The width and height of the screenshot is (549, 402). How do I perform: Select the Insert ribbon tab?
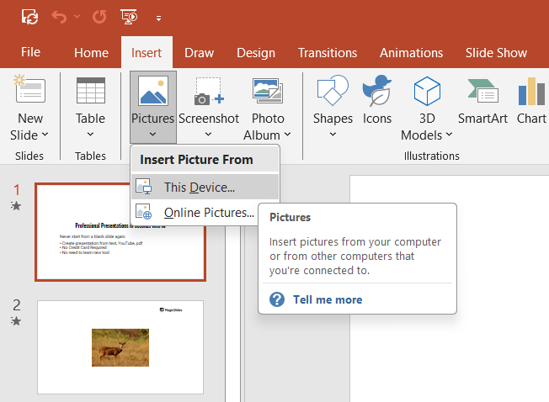coord(147,53)
